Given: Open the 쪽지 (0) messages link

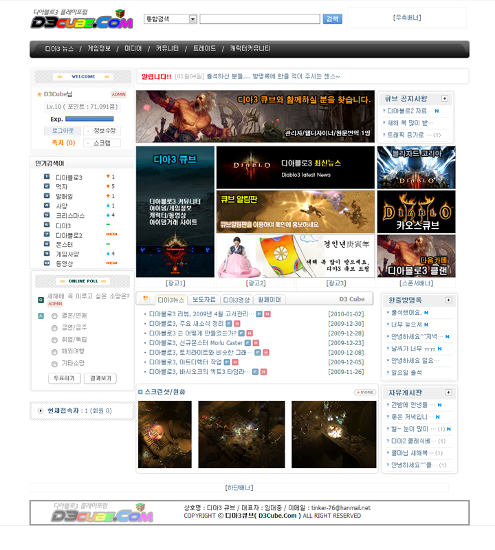Looking at the screenshot, I should coord(63,142).
